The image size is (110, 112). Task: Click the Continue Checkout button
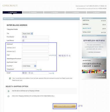click(x=65, y=106)
